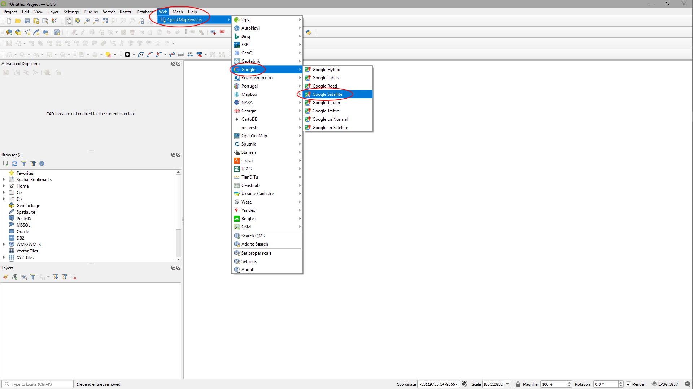Screen dimensions: 693x389
Task: Select the Pan Map hand tool
Action: (69, 21)
